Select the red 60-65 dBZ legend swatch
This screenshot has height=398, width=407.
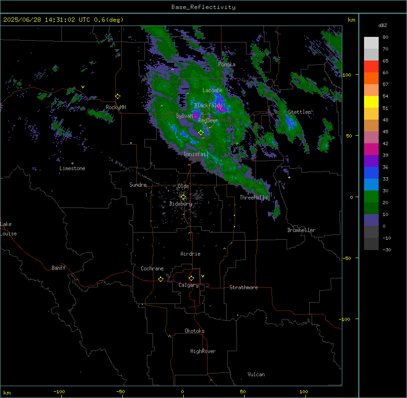pos(371,66)
